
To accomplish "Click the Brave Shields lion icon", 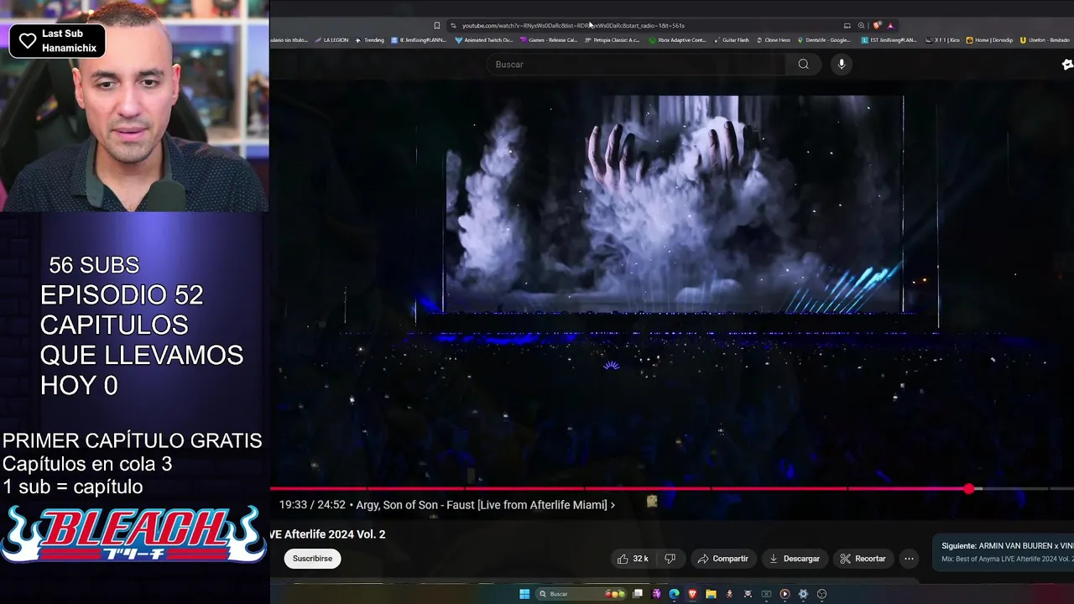I will point(877,25).
